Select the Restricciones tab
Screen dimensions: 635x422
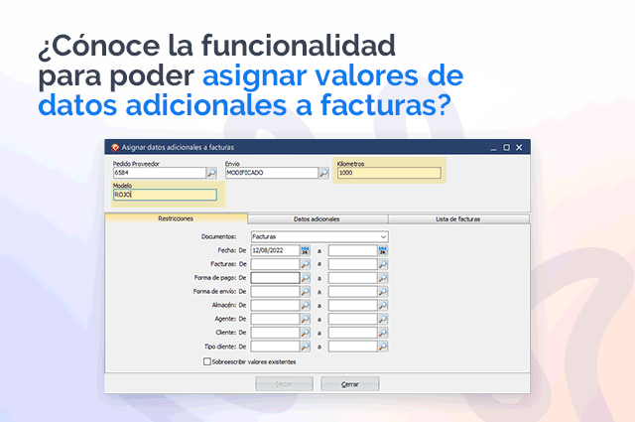tap(176, 218)
